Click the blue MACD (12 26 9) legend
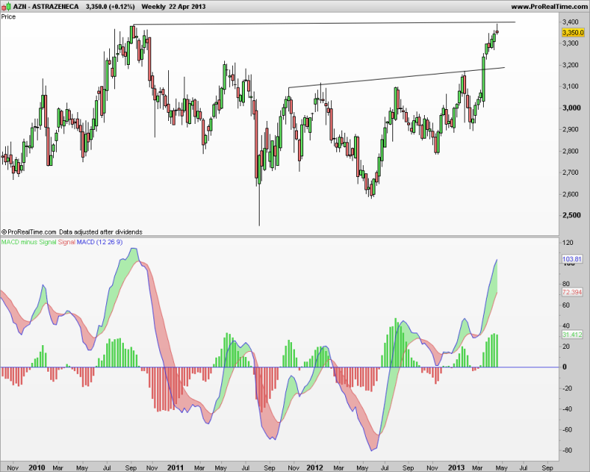This screenshot has width=590, height=472. coord(100,242)
